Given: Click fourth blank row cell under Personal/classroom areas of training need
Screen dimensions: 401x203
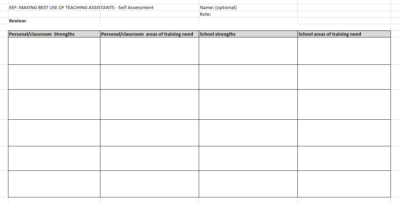Looking at the screenshot, I should (149, 133).
